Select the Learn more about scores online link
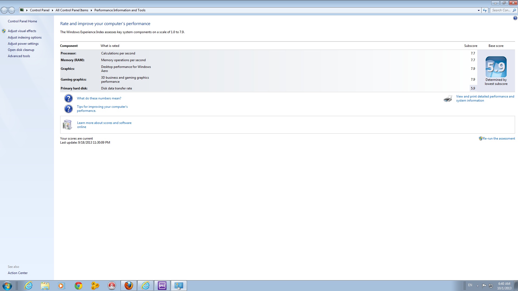The image size is (518, 291). coord(104,124)
